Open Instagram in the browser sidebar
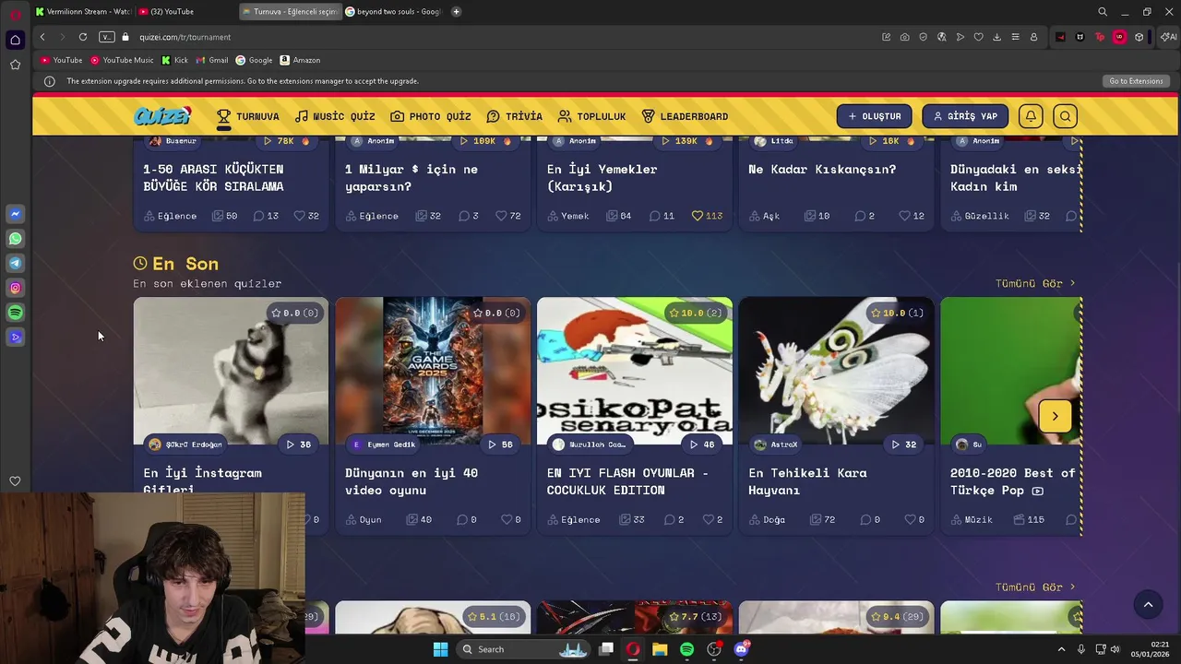 click(x=15, y=288)
